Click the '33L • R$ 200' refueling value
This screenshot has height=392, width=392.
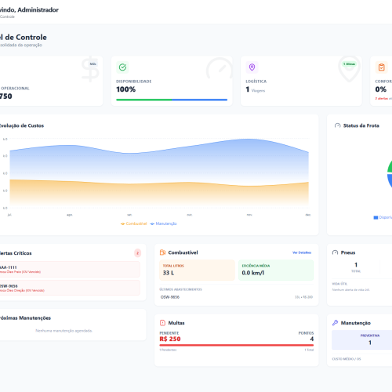(x=303, y=297)
